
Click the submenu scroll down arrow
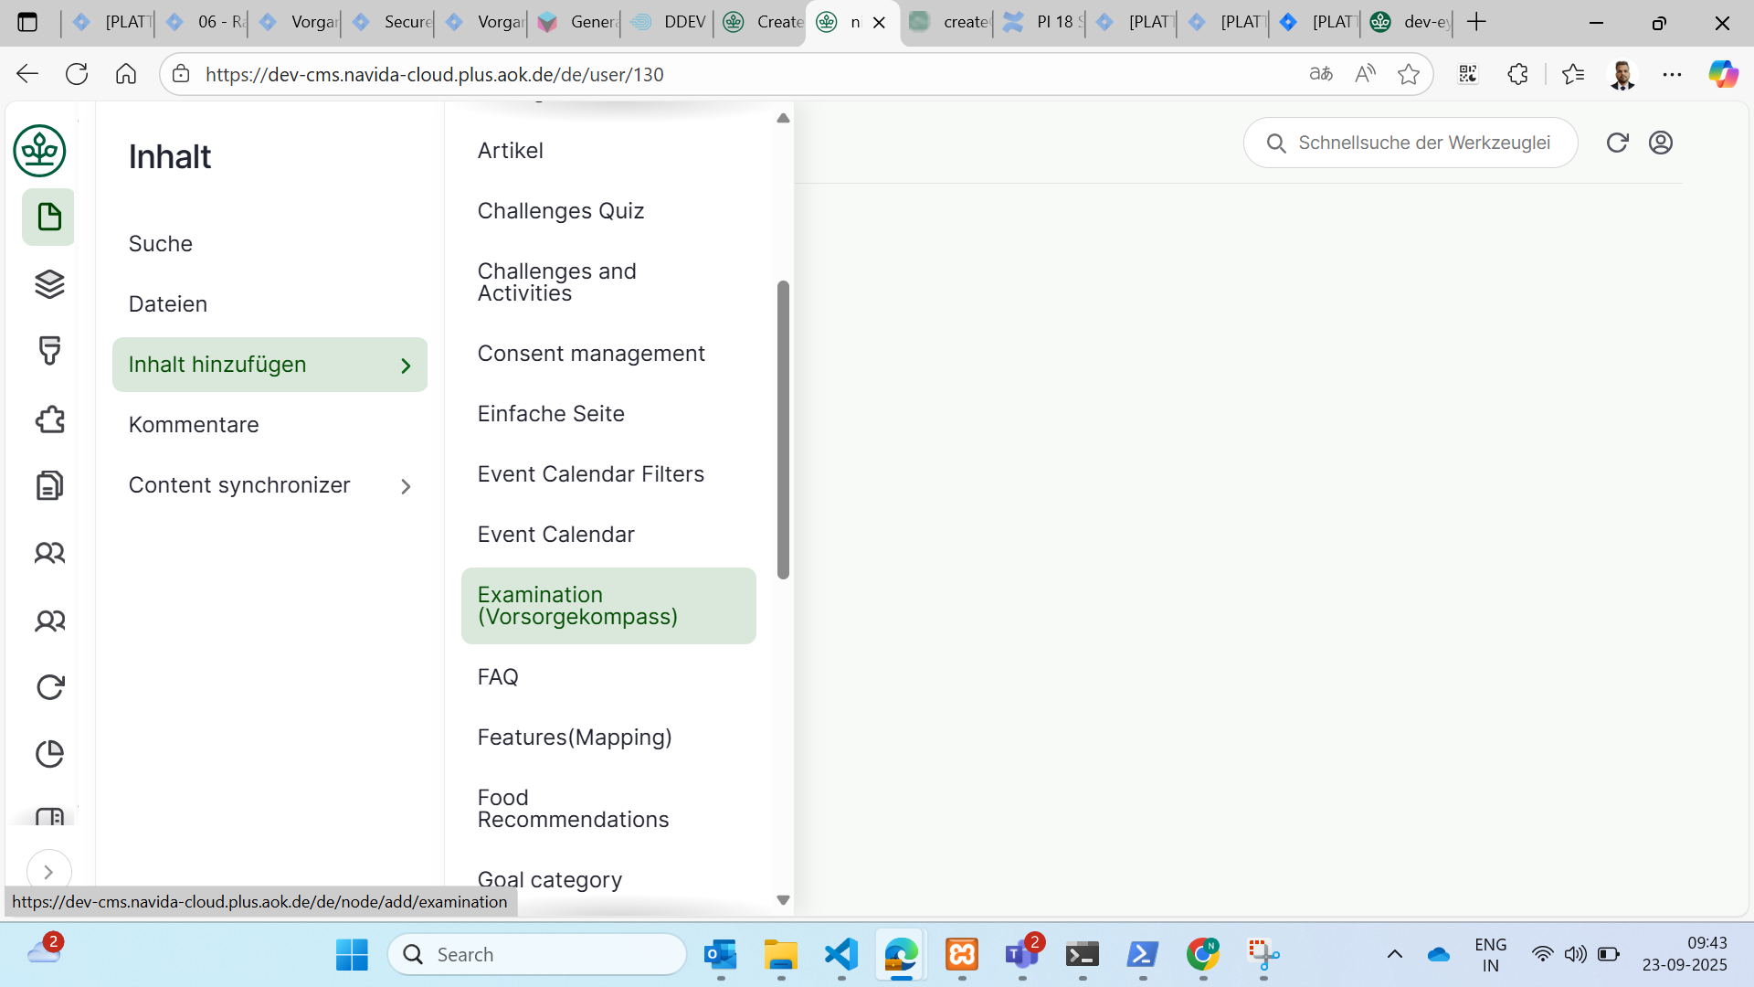point(783,900)
